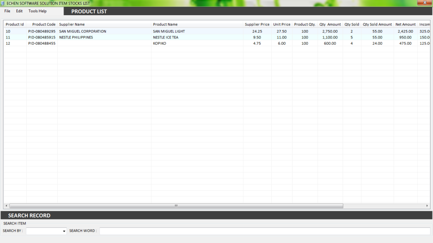
Task: Open the Tools Help menu
Action: coord(38,11)
